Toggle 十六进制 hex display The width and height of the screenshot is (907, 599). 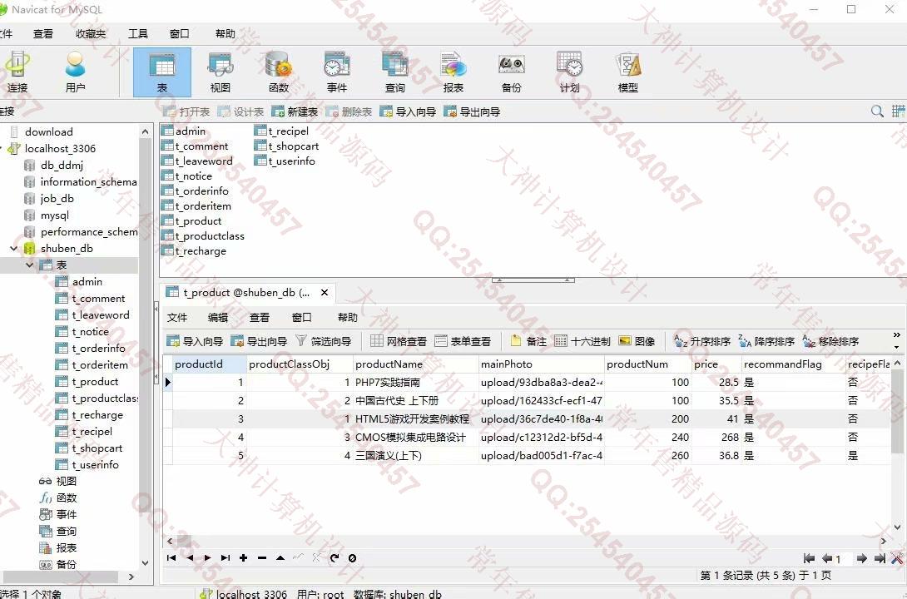[x=582, y=341]
